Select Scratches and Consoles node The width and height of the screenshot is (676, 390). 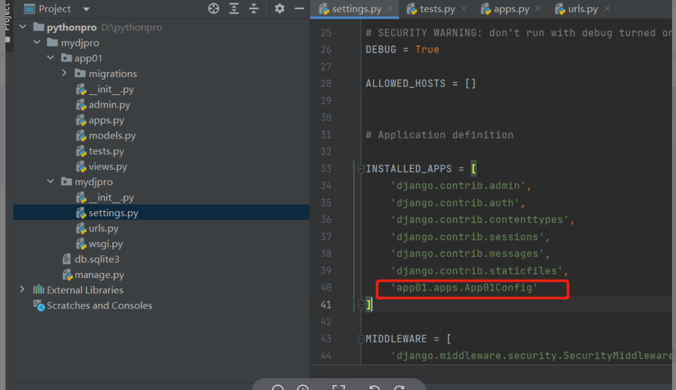click(99, 305)
